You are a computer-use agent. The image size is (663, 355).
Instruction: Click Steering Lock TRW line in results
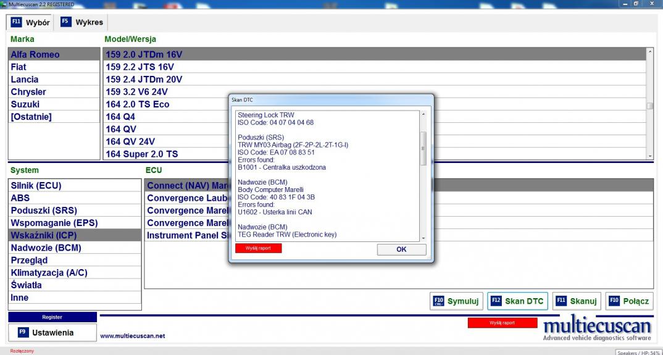pyautogui.click(x=266, y=115)
